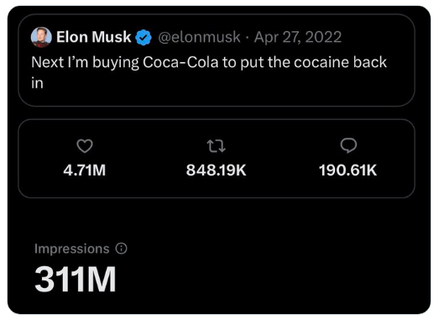This screenshot has height=325, width=444.
Task: Click the Coca-Cola tweet text
Action: pos(209,72)
